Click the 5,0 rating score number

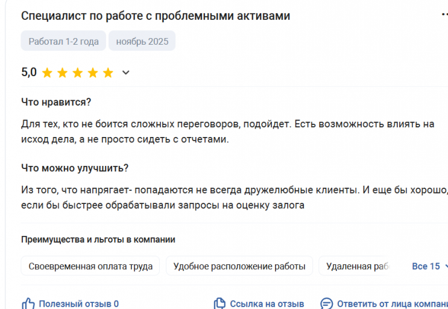pos(29,72)
